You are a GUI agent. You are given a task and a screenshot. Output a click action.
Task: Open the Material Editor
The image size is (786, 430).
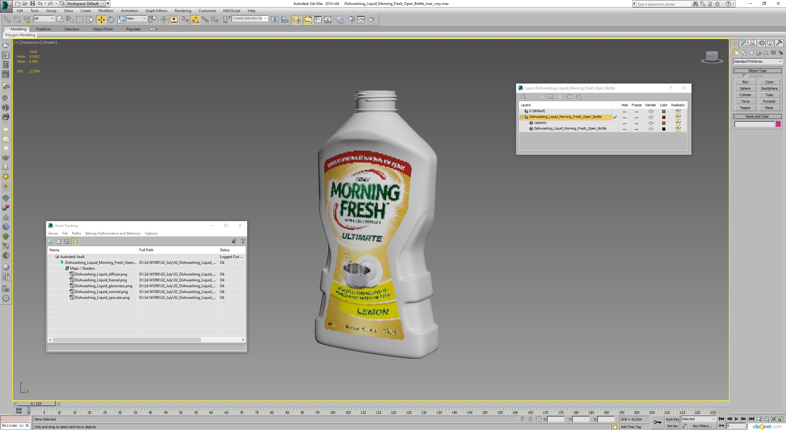[340, 20]
